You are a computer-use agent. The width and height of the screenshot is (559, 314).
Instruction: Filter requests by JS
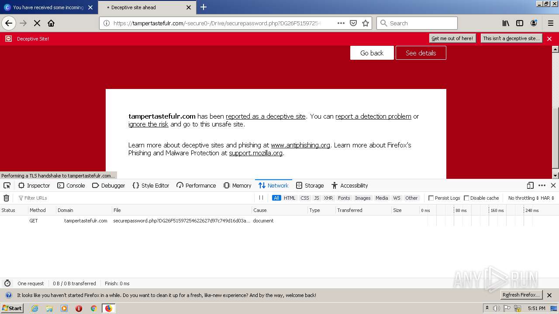pyautogui.click(x=317, y=198)
